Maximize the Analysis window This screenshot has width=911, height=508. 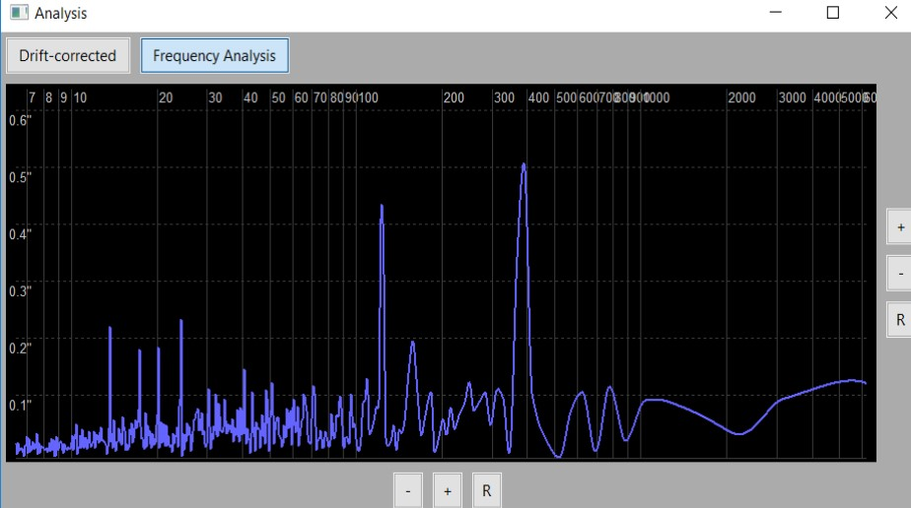pos(833,12)
